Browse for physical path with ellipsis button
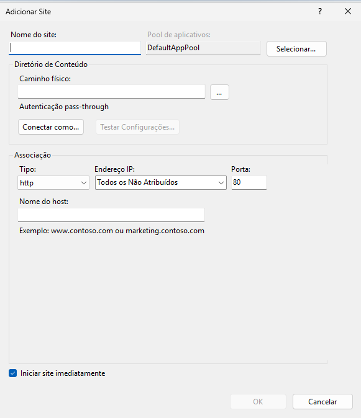This screenshot has height=418, width=361. point(219,92)
